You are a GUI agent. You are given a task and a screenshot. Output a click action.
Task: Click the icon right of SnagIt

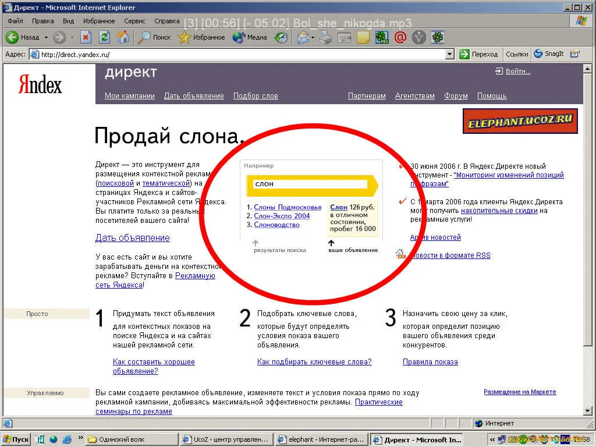pyautogui.click(x=574, y=54)
